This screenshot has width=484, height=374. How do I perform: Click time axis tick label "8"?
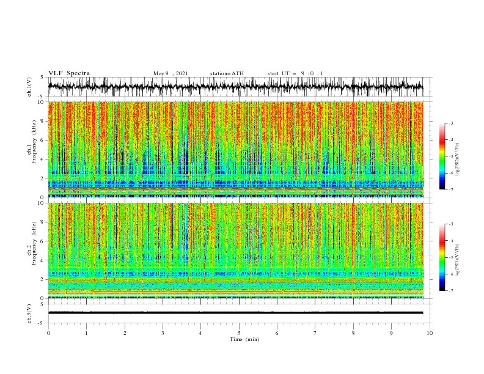click(x=353, y=333)
